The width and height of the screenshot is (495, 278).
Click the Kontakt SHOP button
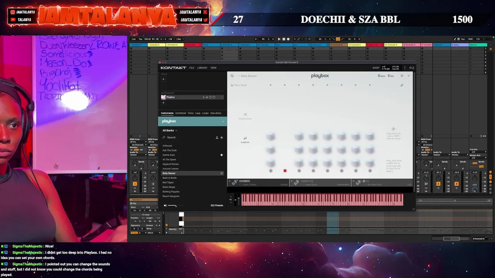pos(376,68)
